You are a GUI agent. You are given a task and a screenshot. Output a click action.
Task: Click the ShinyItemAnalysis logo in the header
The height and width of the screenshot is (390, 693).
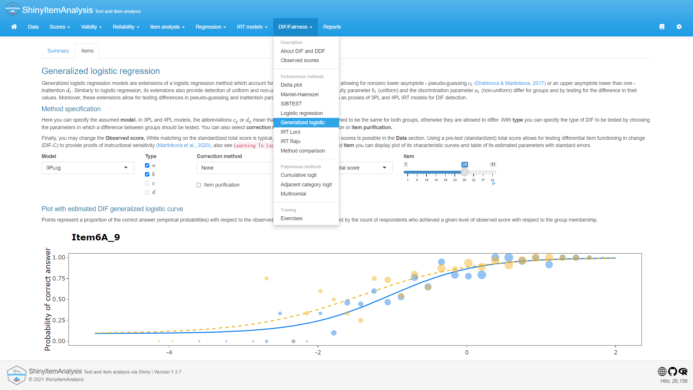click(12, 9)
